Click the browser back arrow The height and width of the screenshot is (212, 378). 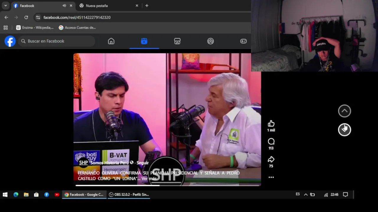pos(6,17)
